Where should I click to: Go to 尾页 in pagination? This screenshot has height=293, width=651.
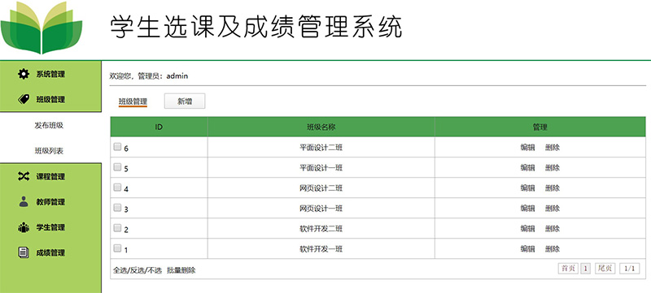point(605,269)
